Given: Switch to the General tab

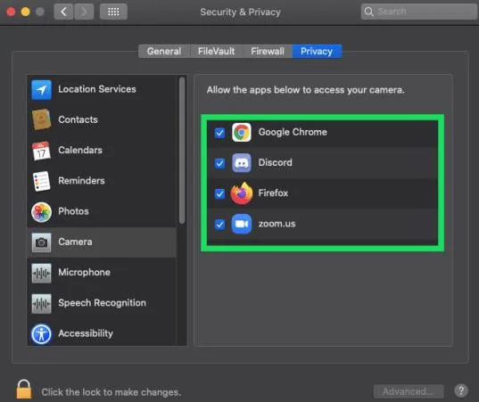Looking at the screenshot, I should (x=164, y=51).
